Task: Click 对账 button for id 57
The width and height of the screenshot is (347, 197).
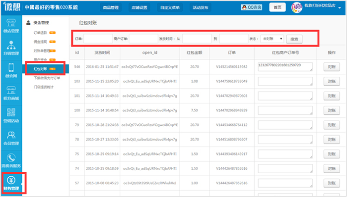Action: (x=332, y=183)
